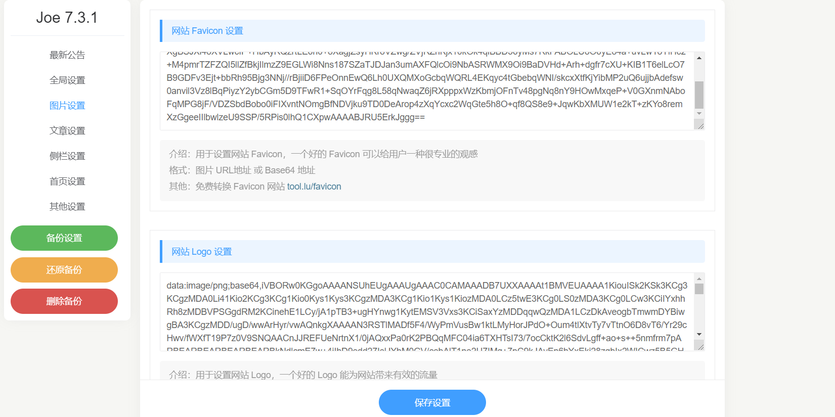Switch to the 侧栏设置 section

tap(67, 156)
